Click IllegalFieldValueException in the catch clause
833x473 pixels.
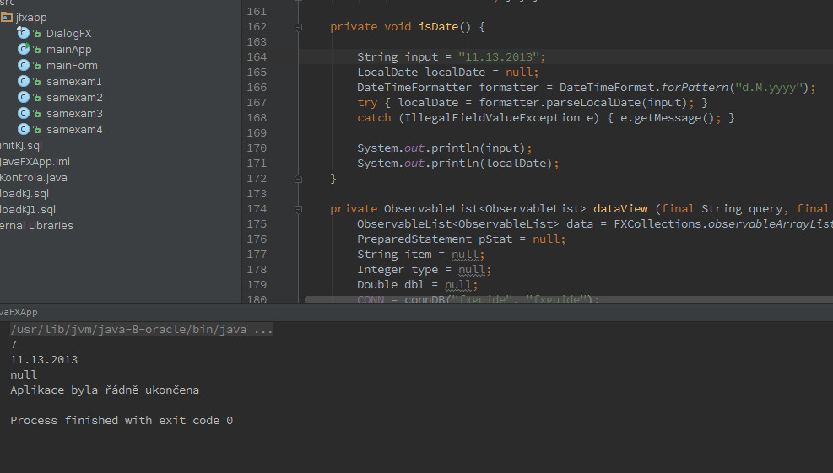pos(492,118)
